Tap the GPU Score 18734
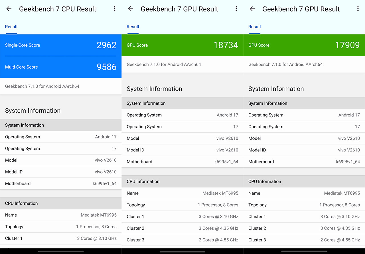Viewport: 365px width, 254px height. (226, 45)
